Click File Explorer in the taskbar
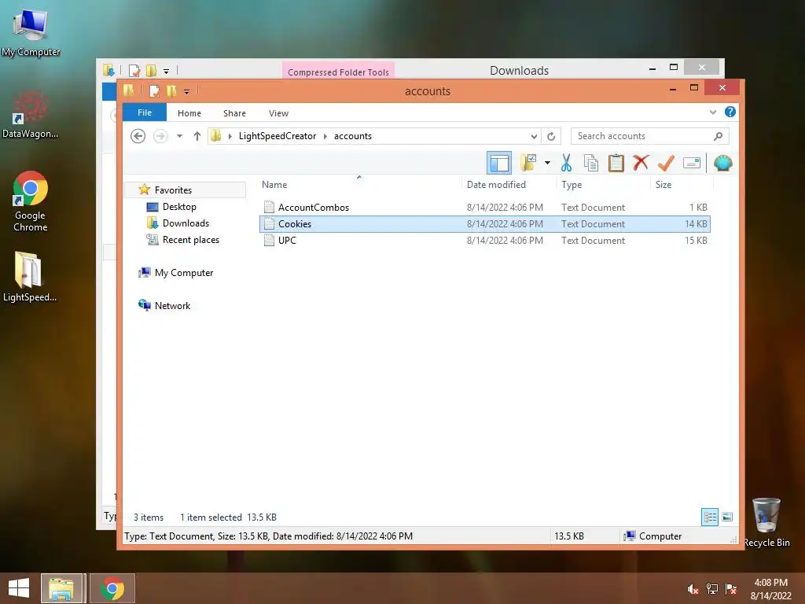 (61, 588)
